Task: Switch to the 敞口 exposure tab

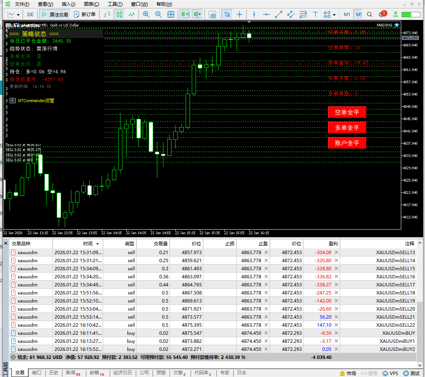Action: (36, 373)
